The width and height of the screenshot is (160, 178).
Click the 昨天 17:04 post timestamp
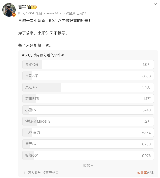26,13
